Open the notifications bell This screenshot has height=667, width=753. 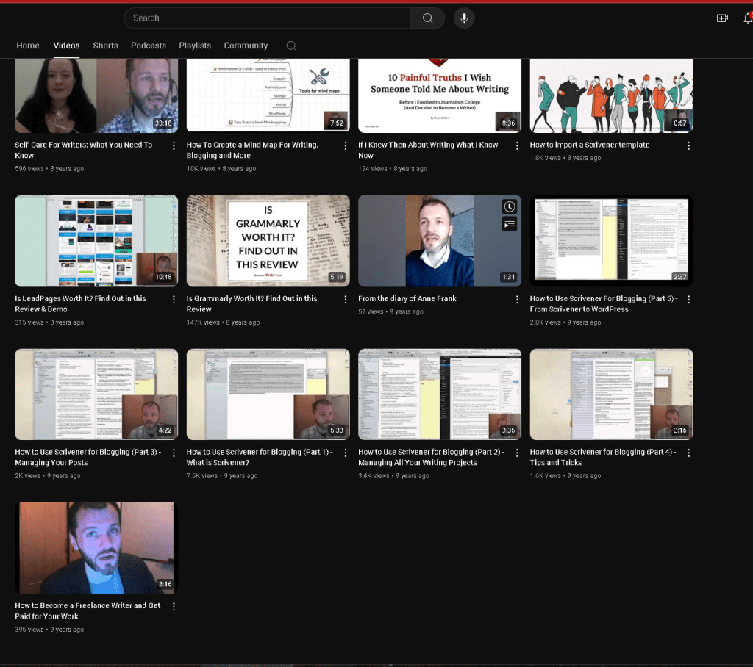click(748, 18)
